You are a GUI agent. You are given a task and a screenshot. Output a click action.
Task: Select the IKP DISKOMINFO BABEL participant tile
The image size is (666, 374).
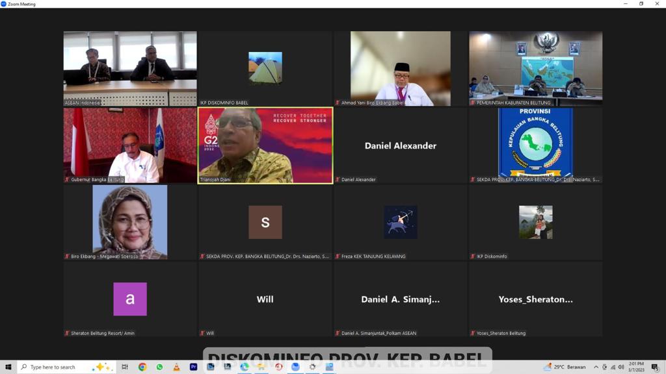(265, 68)
